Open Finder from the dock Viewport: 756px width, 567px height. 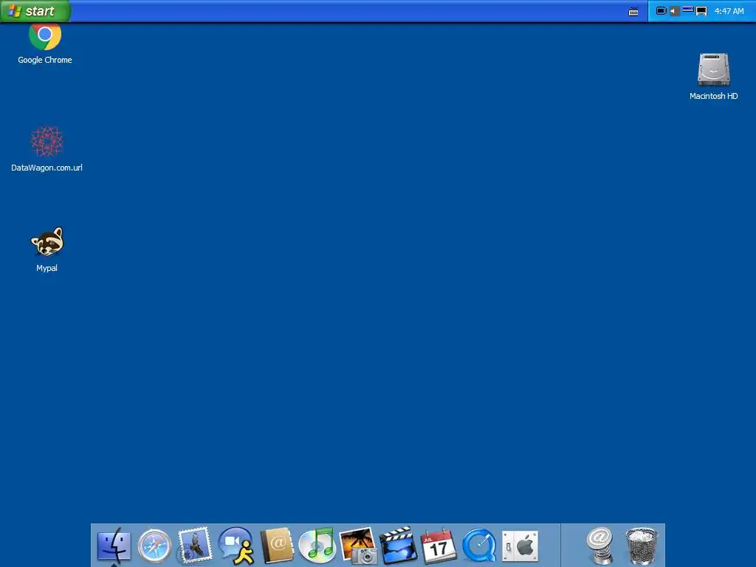coord(114,546)
